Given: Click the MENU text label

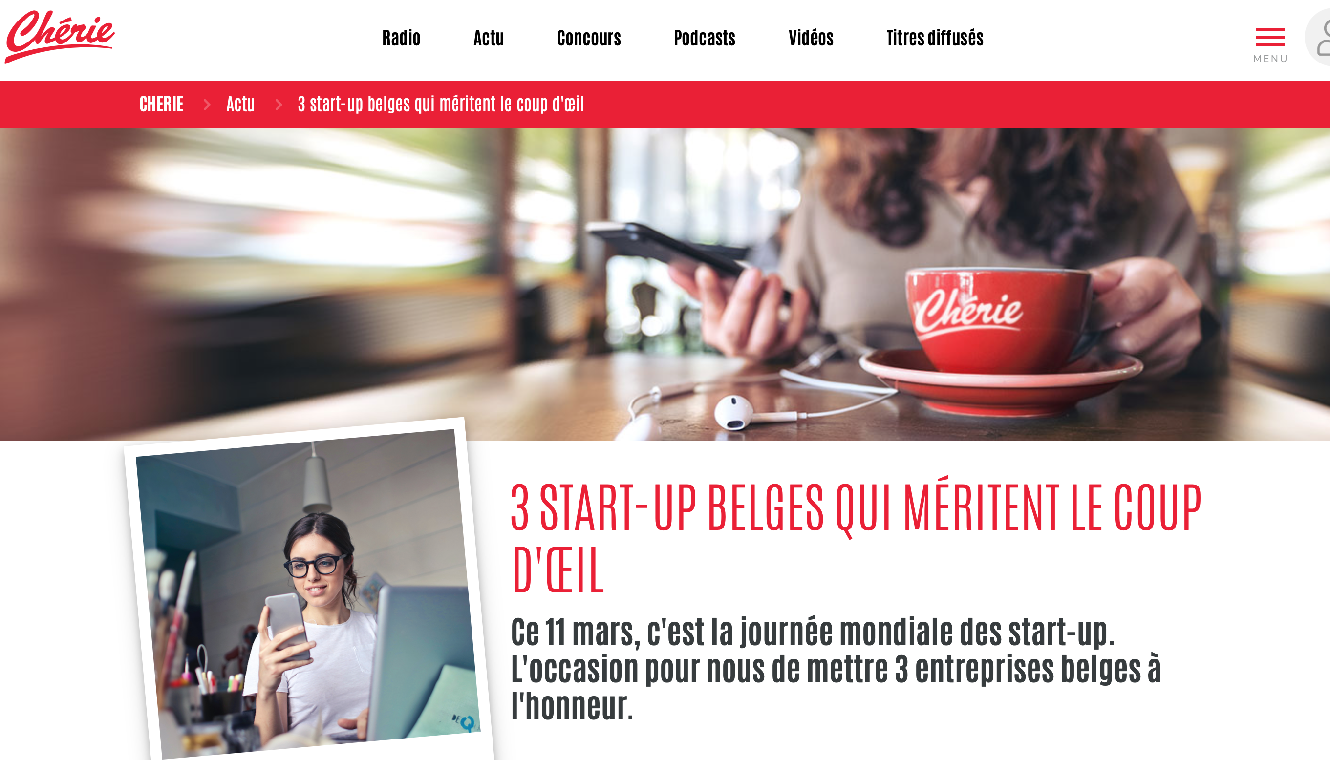Looking at the screenshot, I should pyautogui.click(x=1270, y=59).
